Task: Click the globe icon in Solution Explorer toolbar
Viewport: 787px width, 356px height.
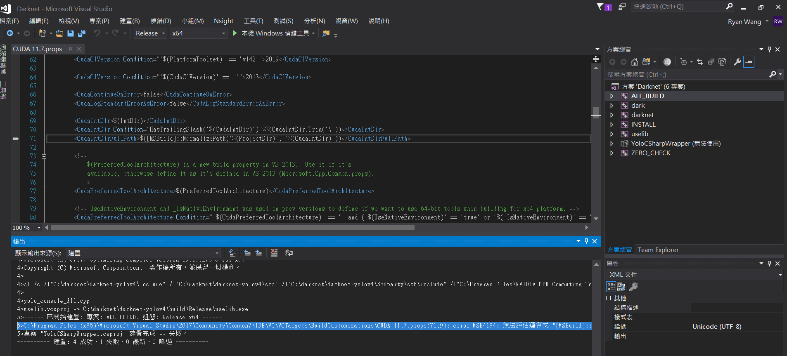Action: pos(667,62)
